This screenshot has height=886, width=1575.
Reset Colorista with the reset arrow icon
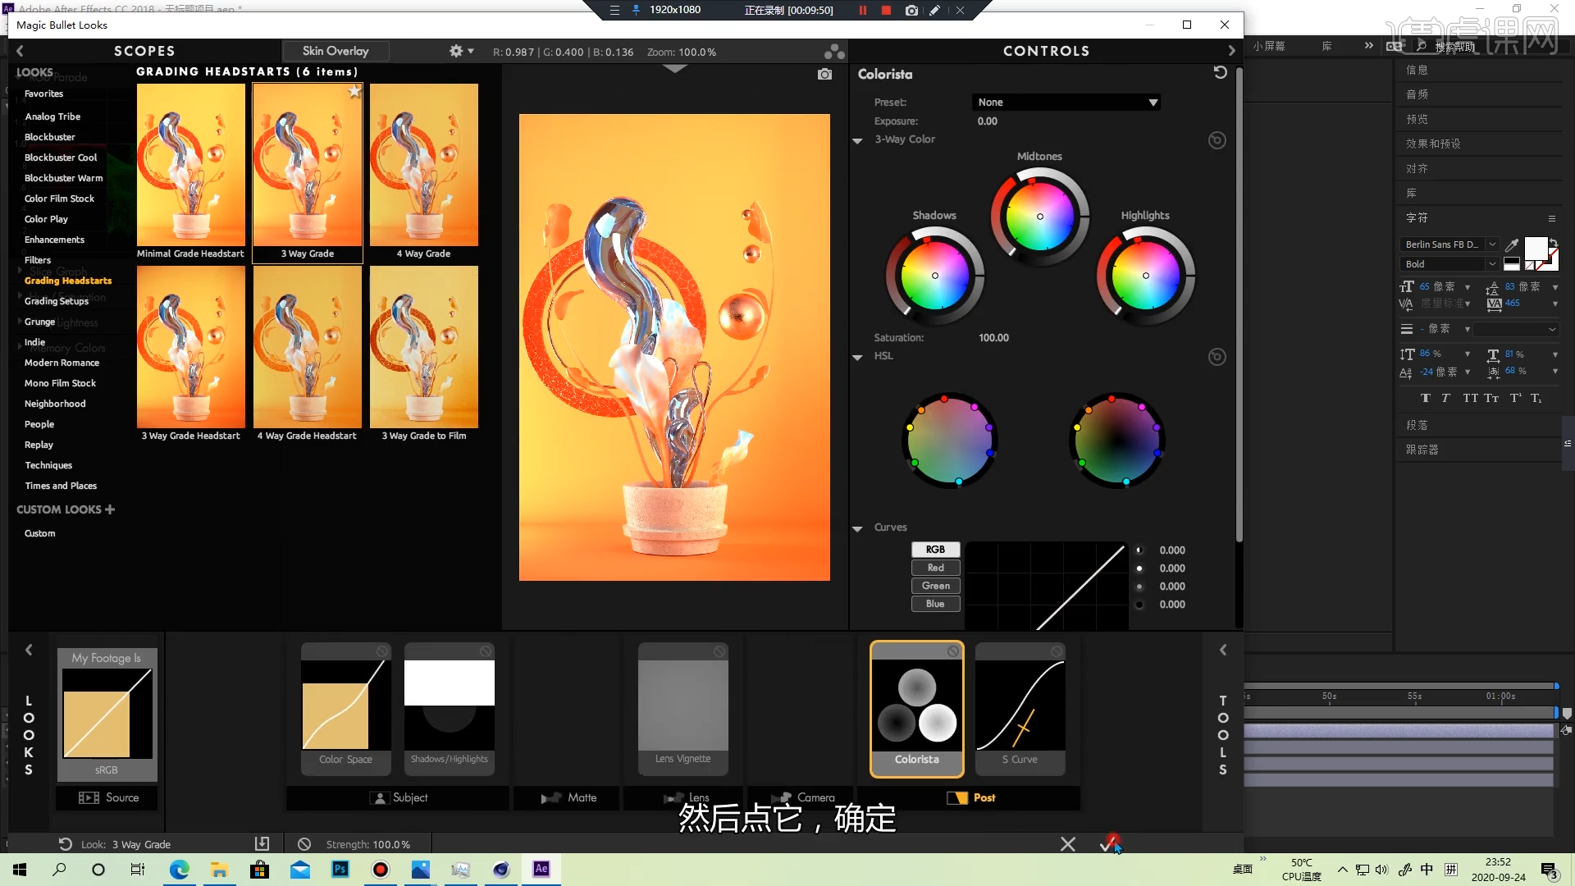1220,73
